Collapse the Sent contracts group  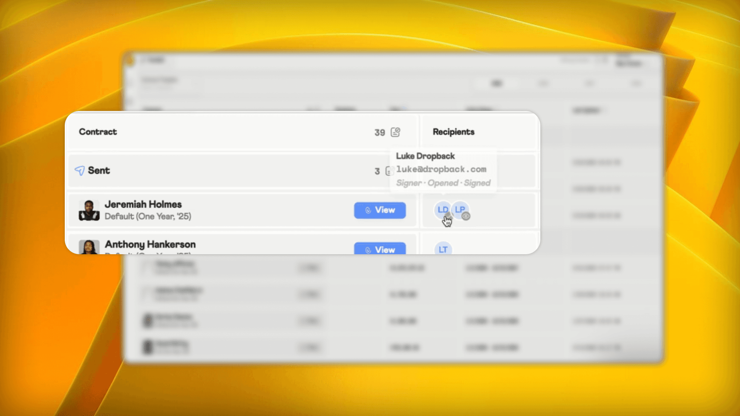point(99,171)
